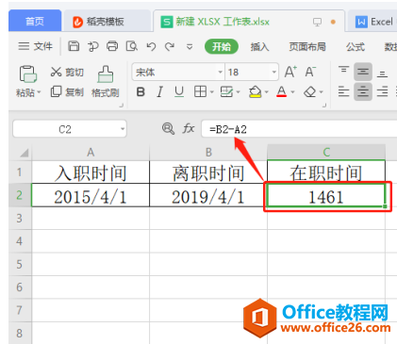
Task: Select row 1 header
Action: pos(20,172)
